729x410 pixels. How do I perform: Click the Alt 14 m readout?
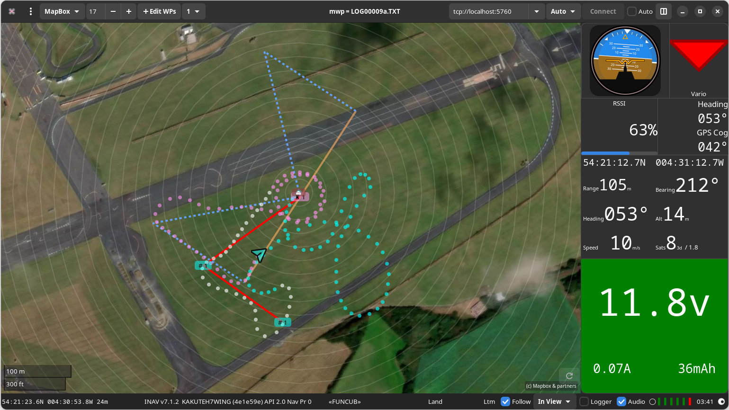[x=673, y=214]
